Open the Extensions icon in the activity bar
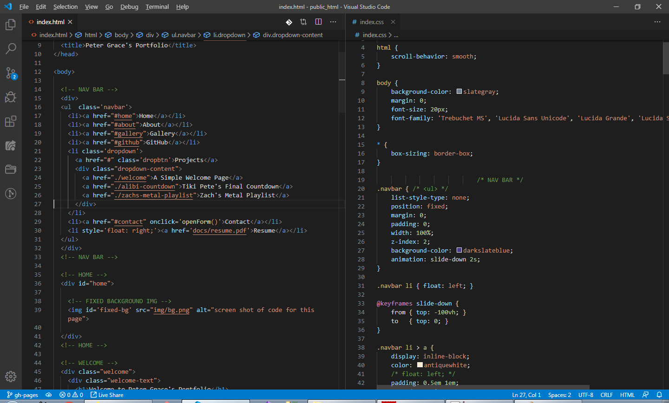The width and height of the screenshot is (669, 403). tap(10, 121)
